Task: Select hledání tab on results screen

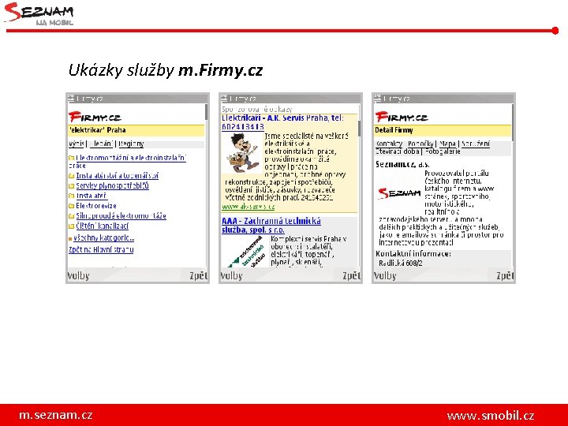Action: click(101, 144)
